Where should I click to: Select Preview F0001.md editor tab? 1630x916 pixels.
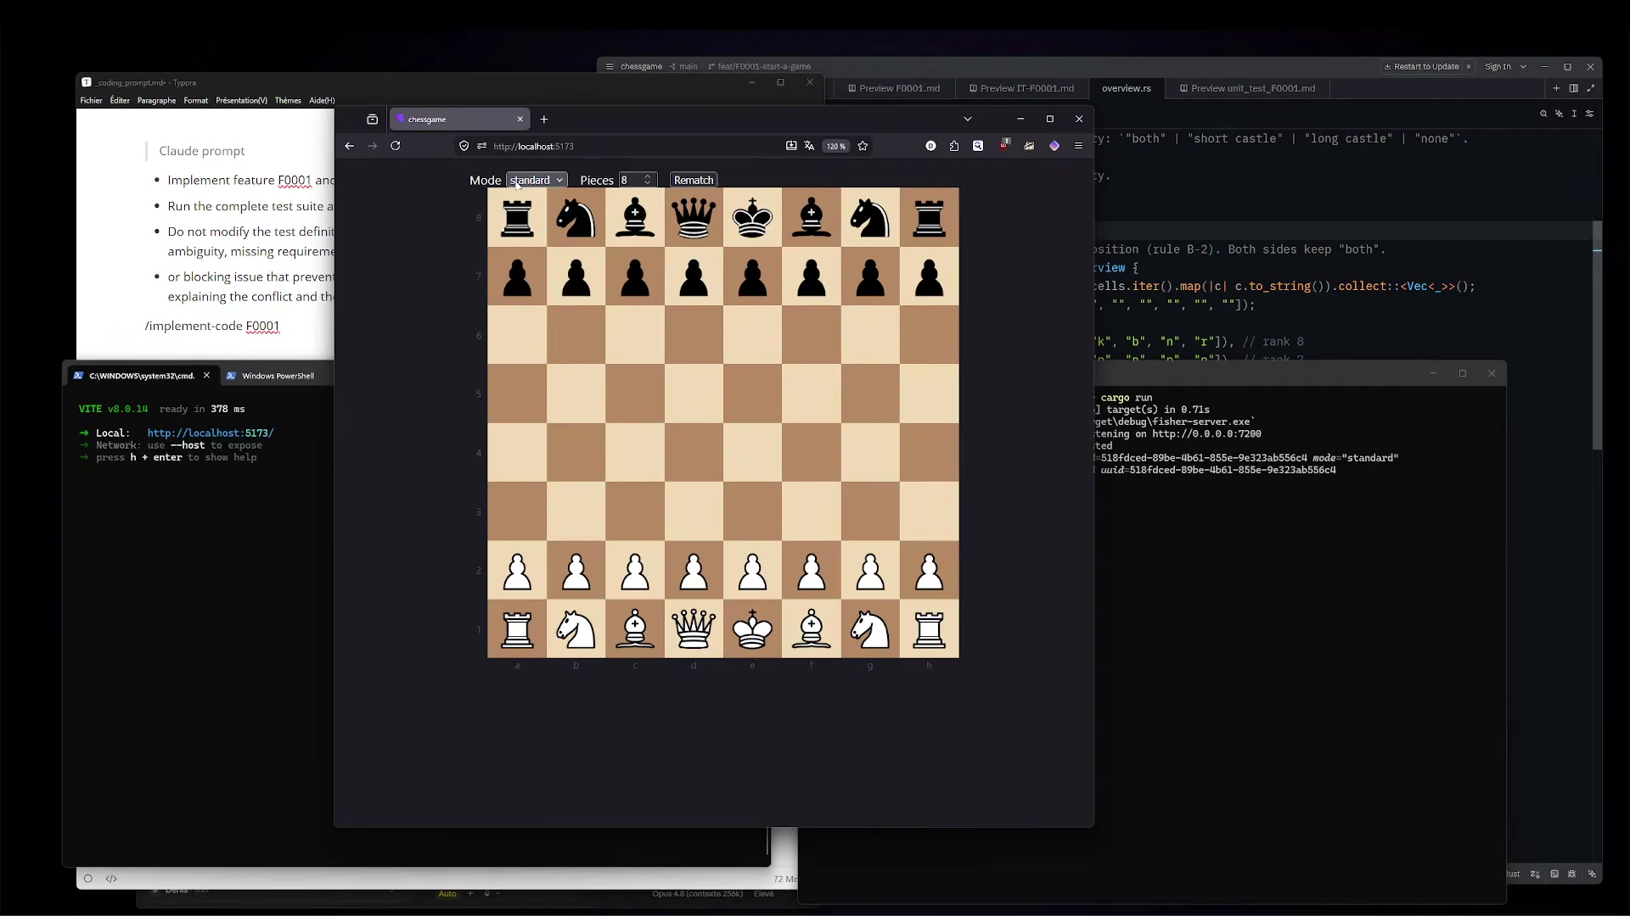(x=893, y=88)
